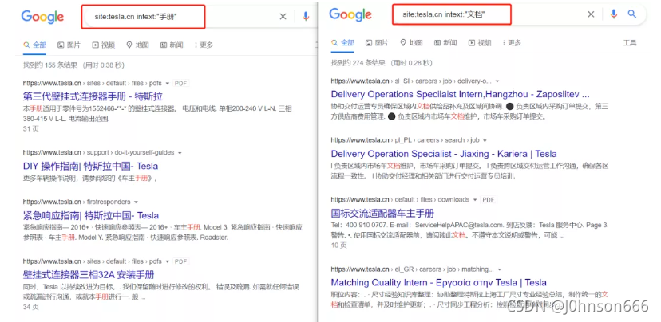Click PDF badge above 第三代壁挂式连接器手册 result
Viewport: 661px width, 322px height.
tap(181, 84)
